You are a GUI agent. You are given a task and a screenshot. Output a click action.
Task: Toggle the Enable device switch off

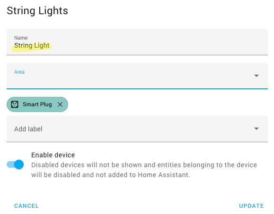(15, 164)
